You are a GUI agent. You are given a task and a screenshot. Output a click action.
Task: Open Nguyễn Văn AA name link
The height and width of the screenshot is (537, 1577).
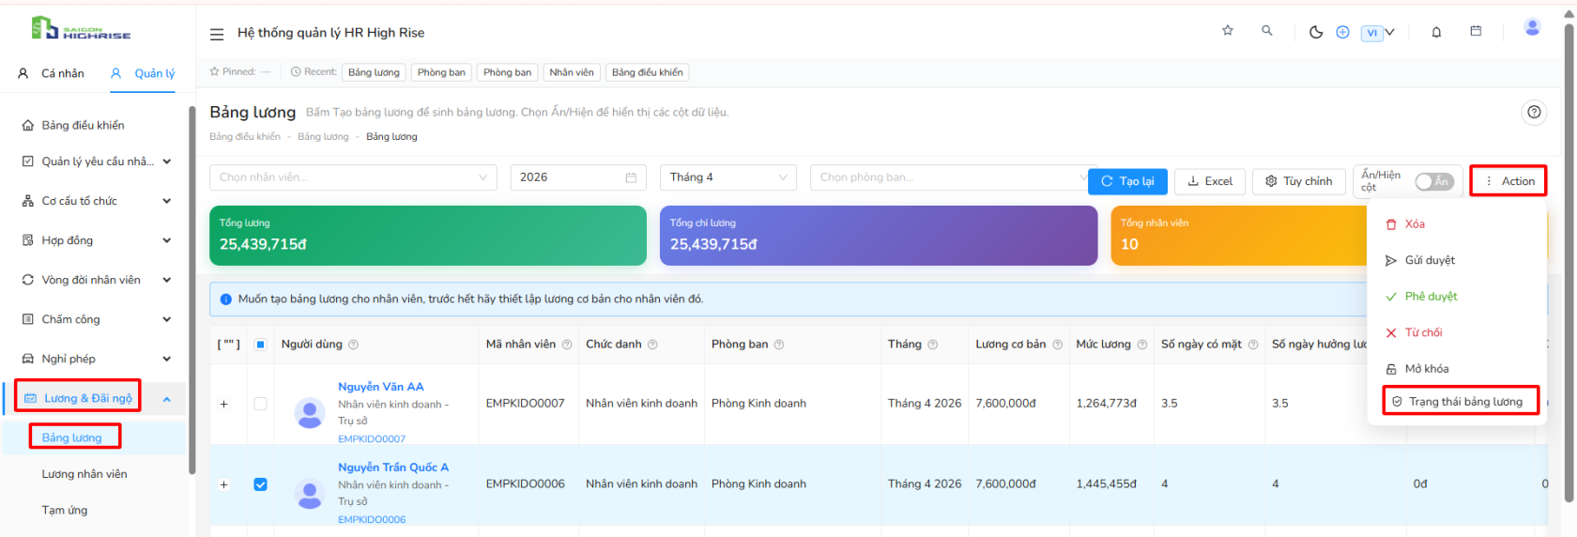pyautogui.click(x=381, y=387)
